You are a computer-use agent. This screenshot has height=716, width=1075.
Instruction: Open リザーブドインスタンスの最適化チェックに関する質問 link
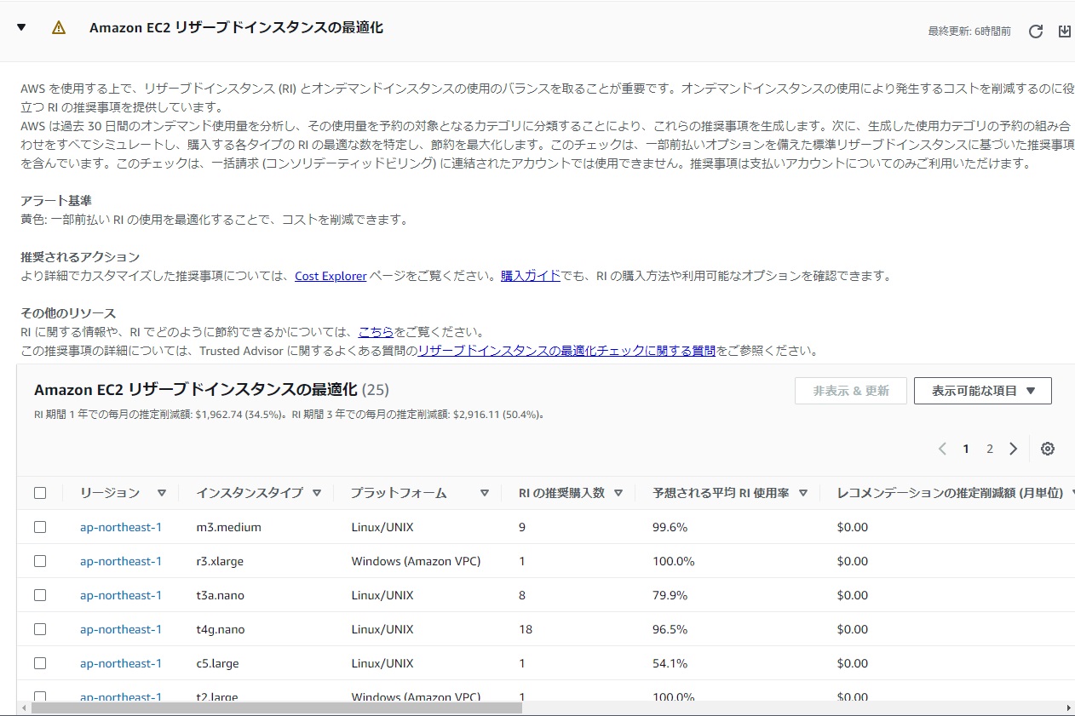[566, 351]
